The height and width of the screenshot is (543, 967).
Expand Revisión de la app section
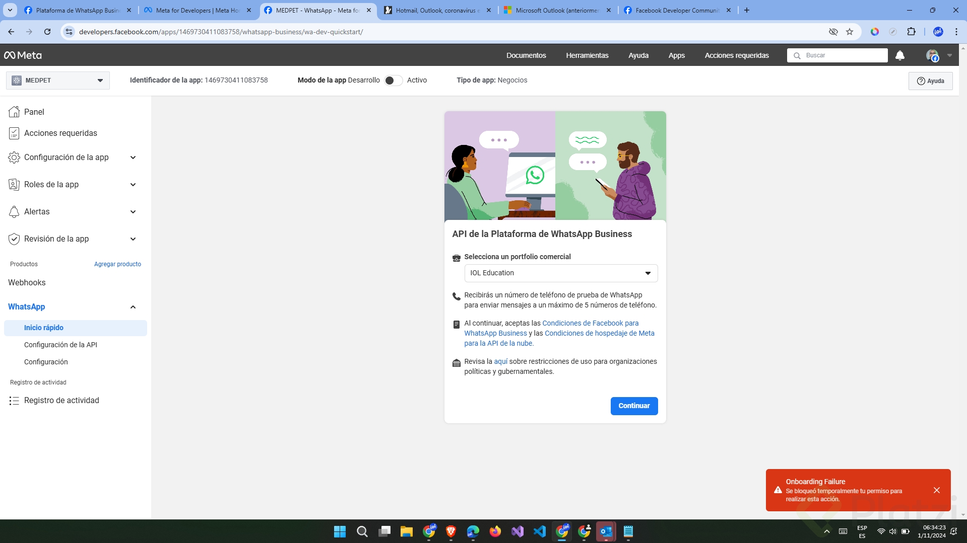click(x=133, y=239)
